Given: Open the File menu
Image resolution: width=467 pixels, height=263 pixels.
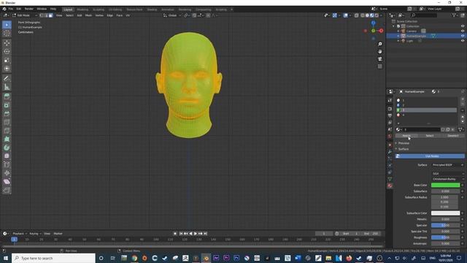Looking at the screenshot, I should (x=11, y=9).
